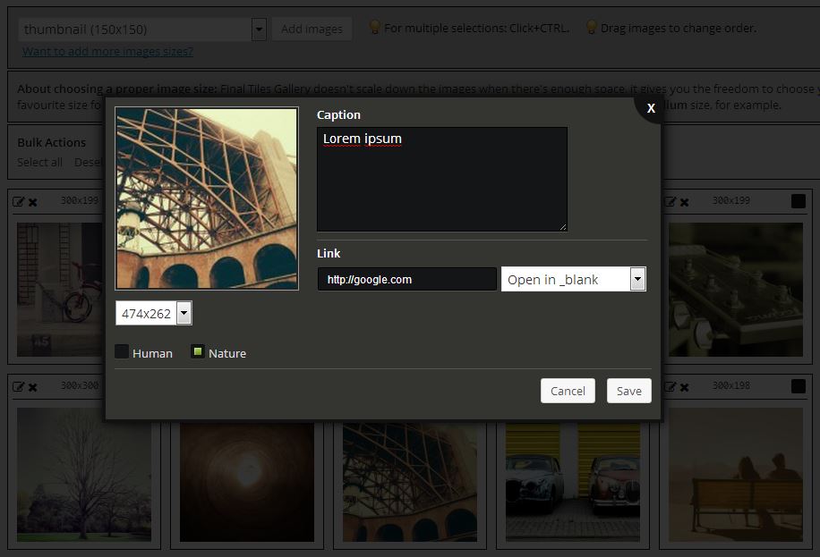Click into the Caption text area

click(441, 179)
